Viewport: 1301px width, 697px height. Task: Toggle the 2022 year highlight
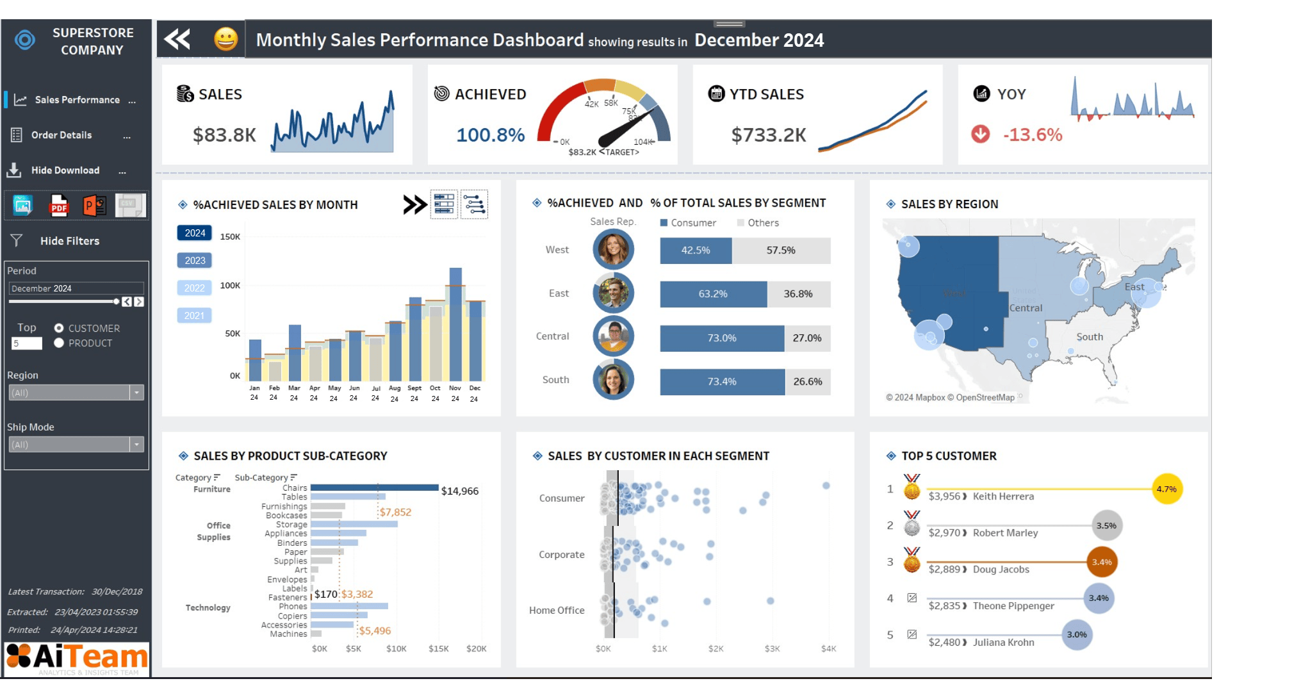tap(195, 288)
